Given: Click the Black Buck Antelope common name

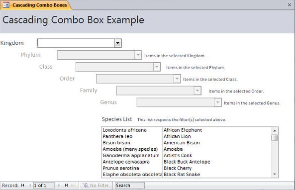Looking at the screenshot, I should [187, 162].
